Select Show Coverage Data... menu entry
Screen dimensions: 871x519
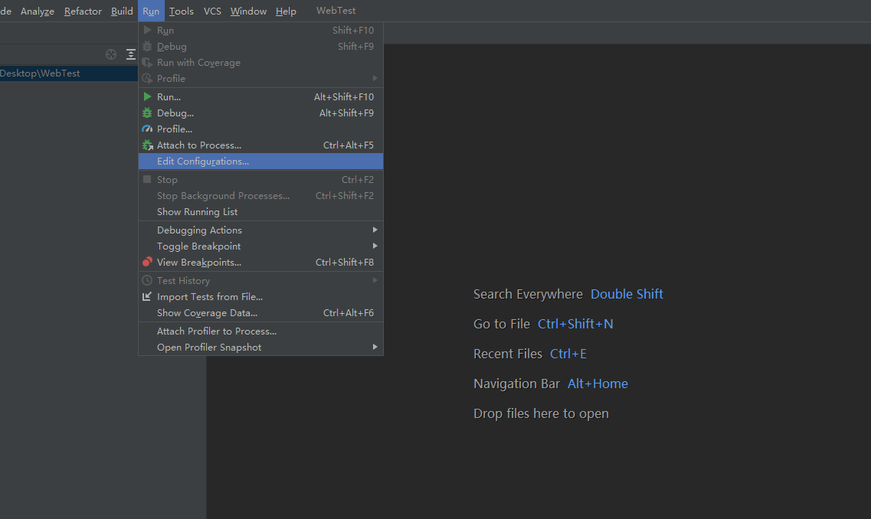coord(260,312)
